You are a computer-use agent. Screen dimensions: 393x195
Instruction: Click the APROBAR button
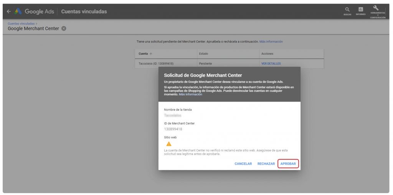(x=288, y=164)
